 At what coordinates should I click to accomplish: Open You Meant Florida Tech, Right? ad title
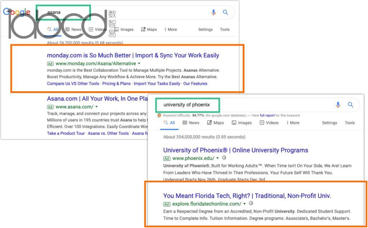(247, 196)
